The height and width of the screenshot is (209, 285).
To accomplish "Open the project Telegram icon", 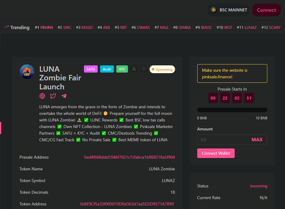I will 64,96.
